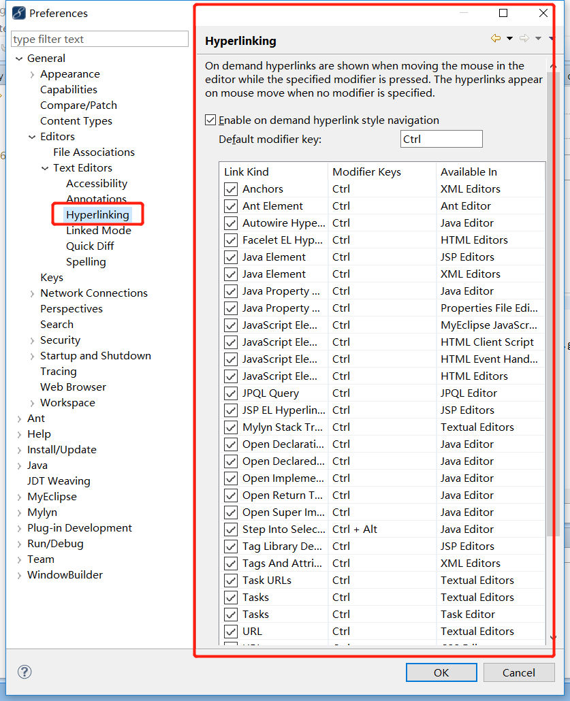Screen dimensions: 570x701
Task: Select File Associations in the tree
Action: (x=94, y=152)
